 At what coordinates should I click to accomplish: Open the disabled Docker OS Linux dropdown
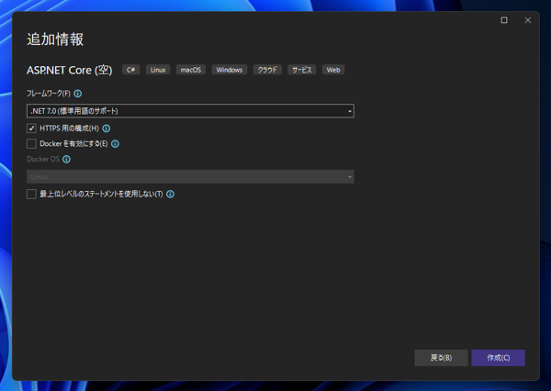pos(190,177)
